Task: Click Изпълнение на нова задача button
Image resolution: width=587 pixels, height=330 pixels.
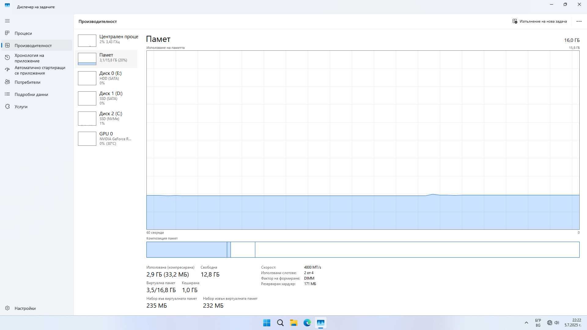Action: click(540, 21)
